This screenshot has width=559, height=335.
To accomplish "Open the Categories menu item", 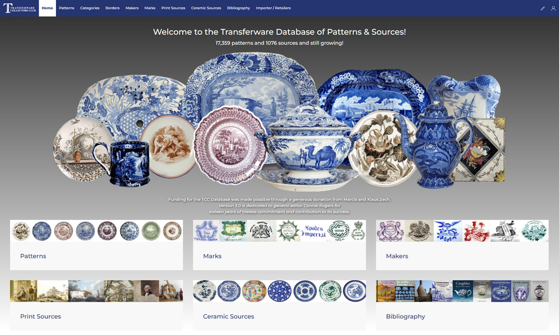I will 90,8.
